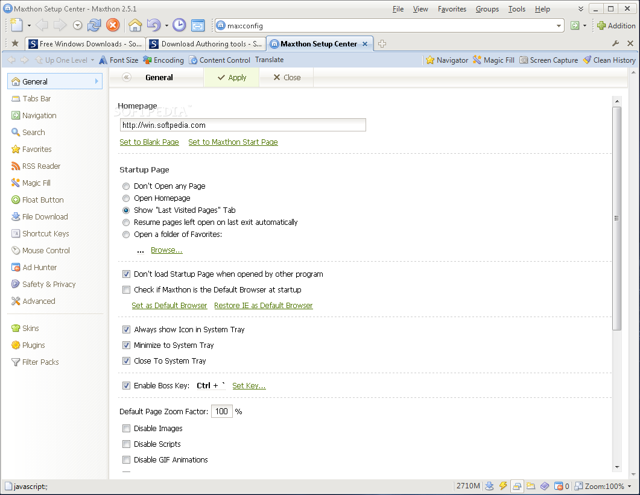Viewport: 640px width, 495px height.
Task: Open the Encoding toolbar item
Action: [163, 60]
